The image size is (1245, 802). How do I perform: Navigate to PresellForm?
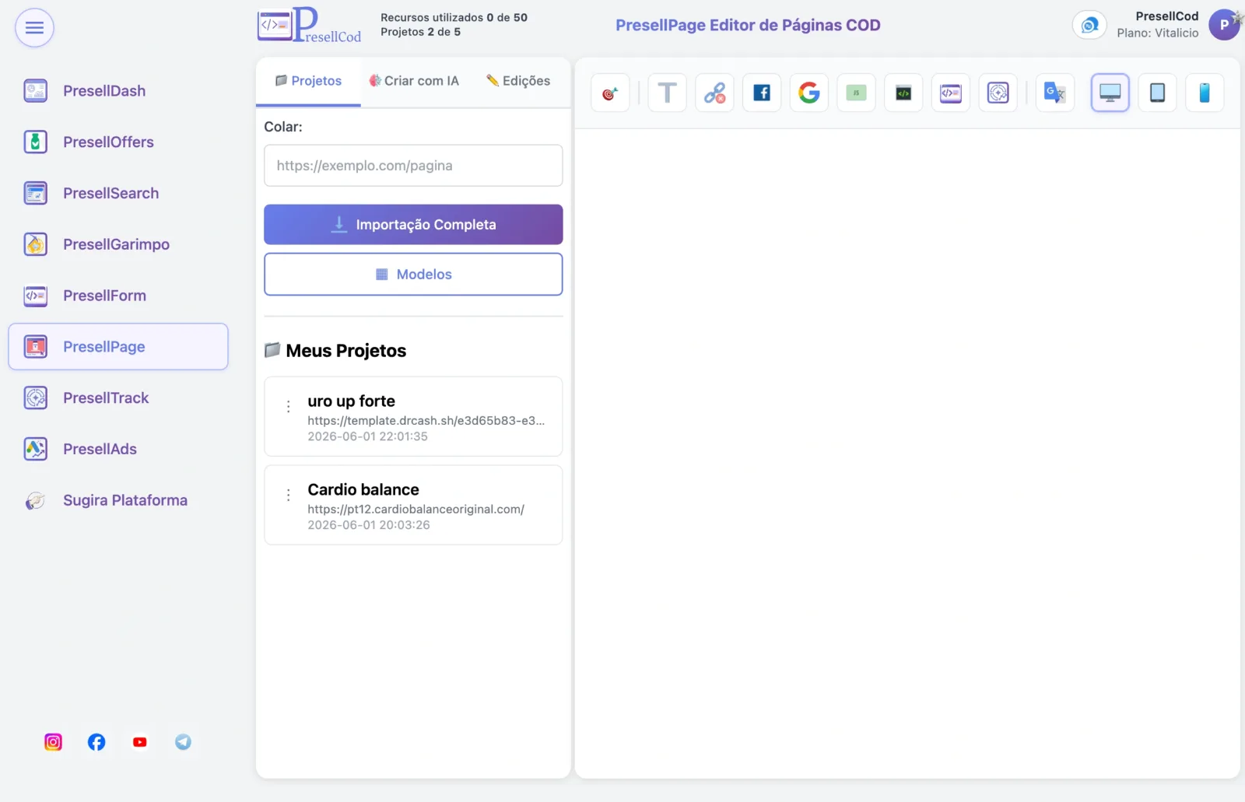(x=118, y=296)
